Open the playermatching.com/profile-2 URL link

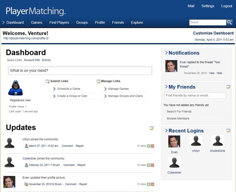point(26,38)
